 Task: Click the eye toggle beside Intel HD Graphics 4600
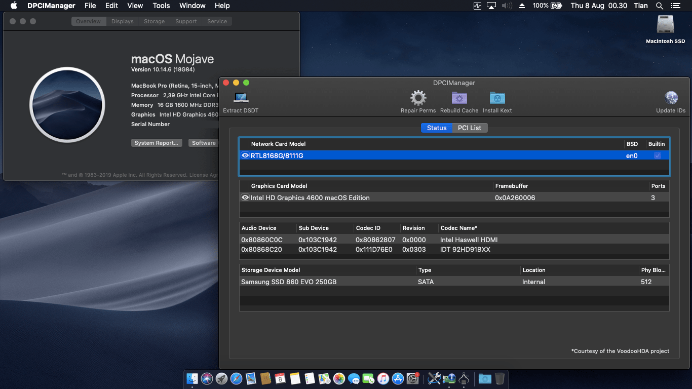coord(245,197)
